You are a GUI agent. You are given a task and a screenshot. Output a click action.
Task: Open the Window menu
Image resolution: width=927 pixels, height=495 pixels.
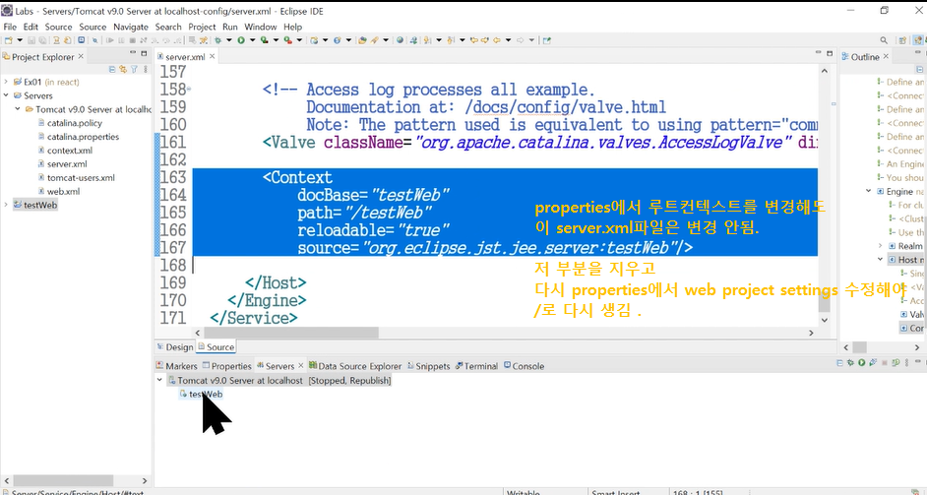click(x=260, y=27)
